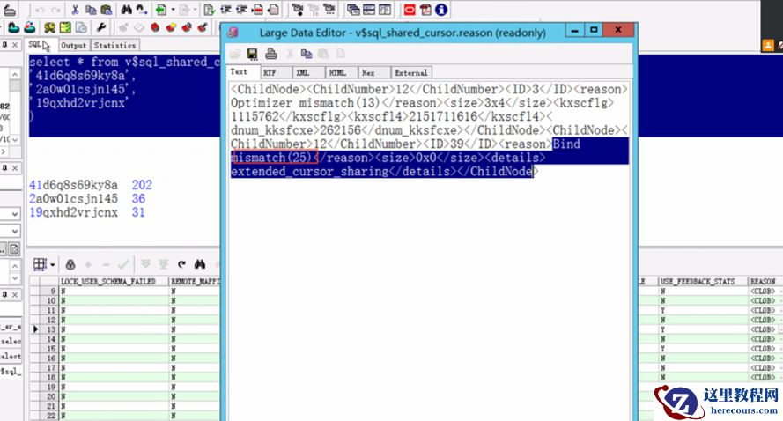The image size is (783, 421).
Task: Click the Cut scissors icon in main toolbar
Action: coord(75,10)
